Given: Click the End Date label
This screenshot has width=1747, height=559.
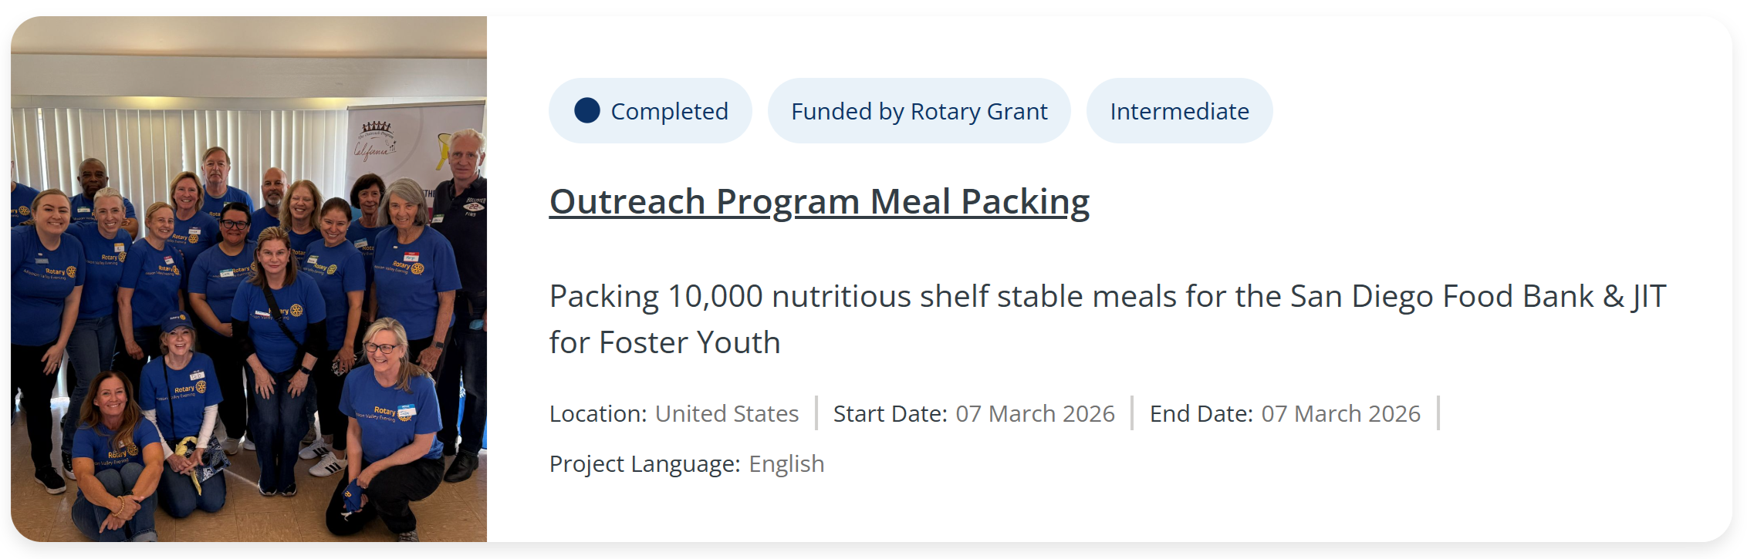Looking at the screenshot, I should pyautogui.click(x=1201, y=414).
